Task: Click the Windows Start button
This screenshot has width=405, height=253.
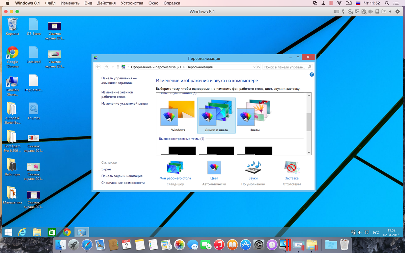Action: (x=8, y=232)
